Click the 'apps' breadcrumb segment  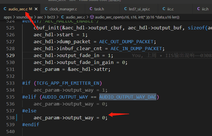[8, 17]
